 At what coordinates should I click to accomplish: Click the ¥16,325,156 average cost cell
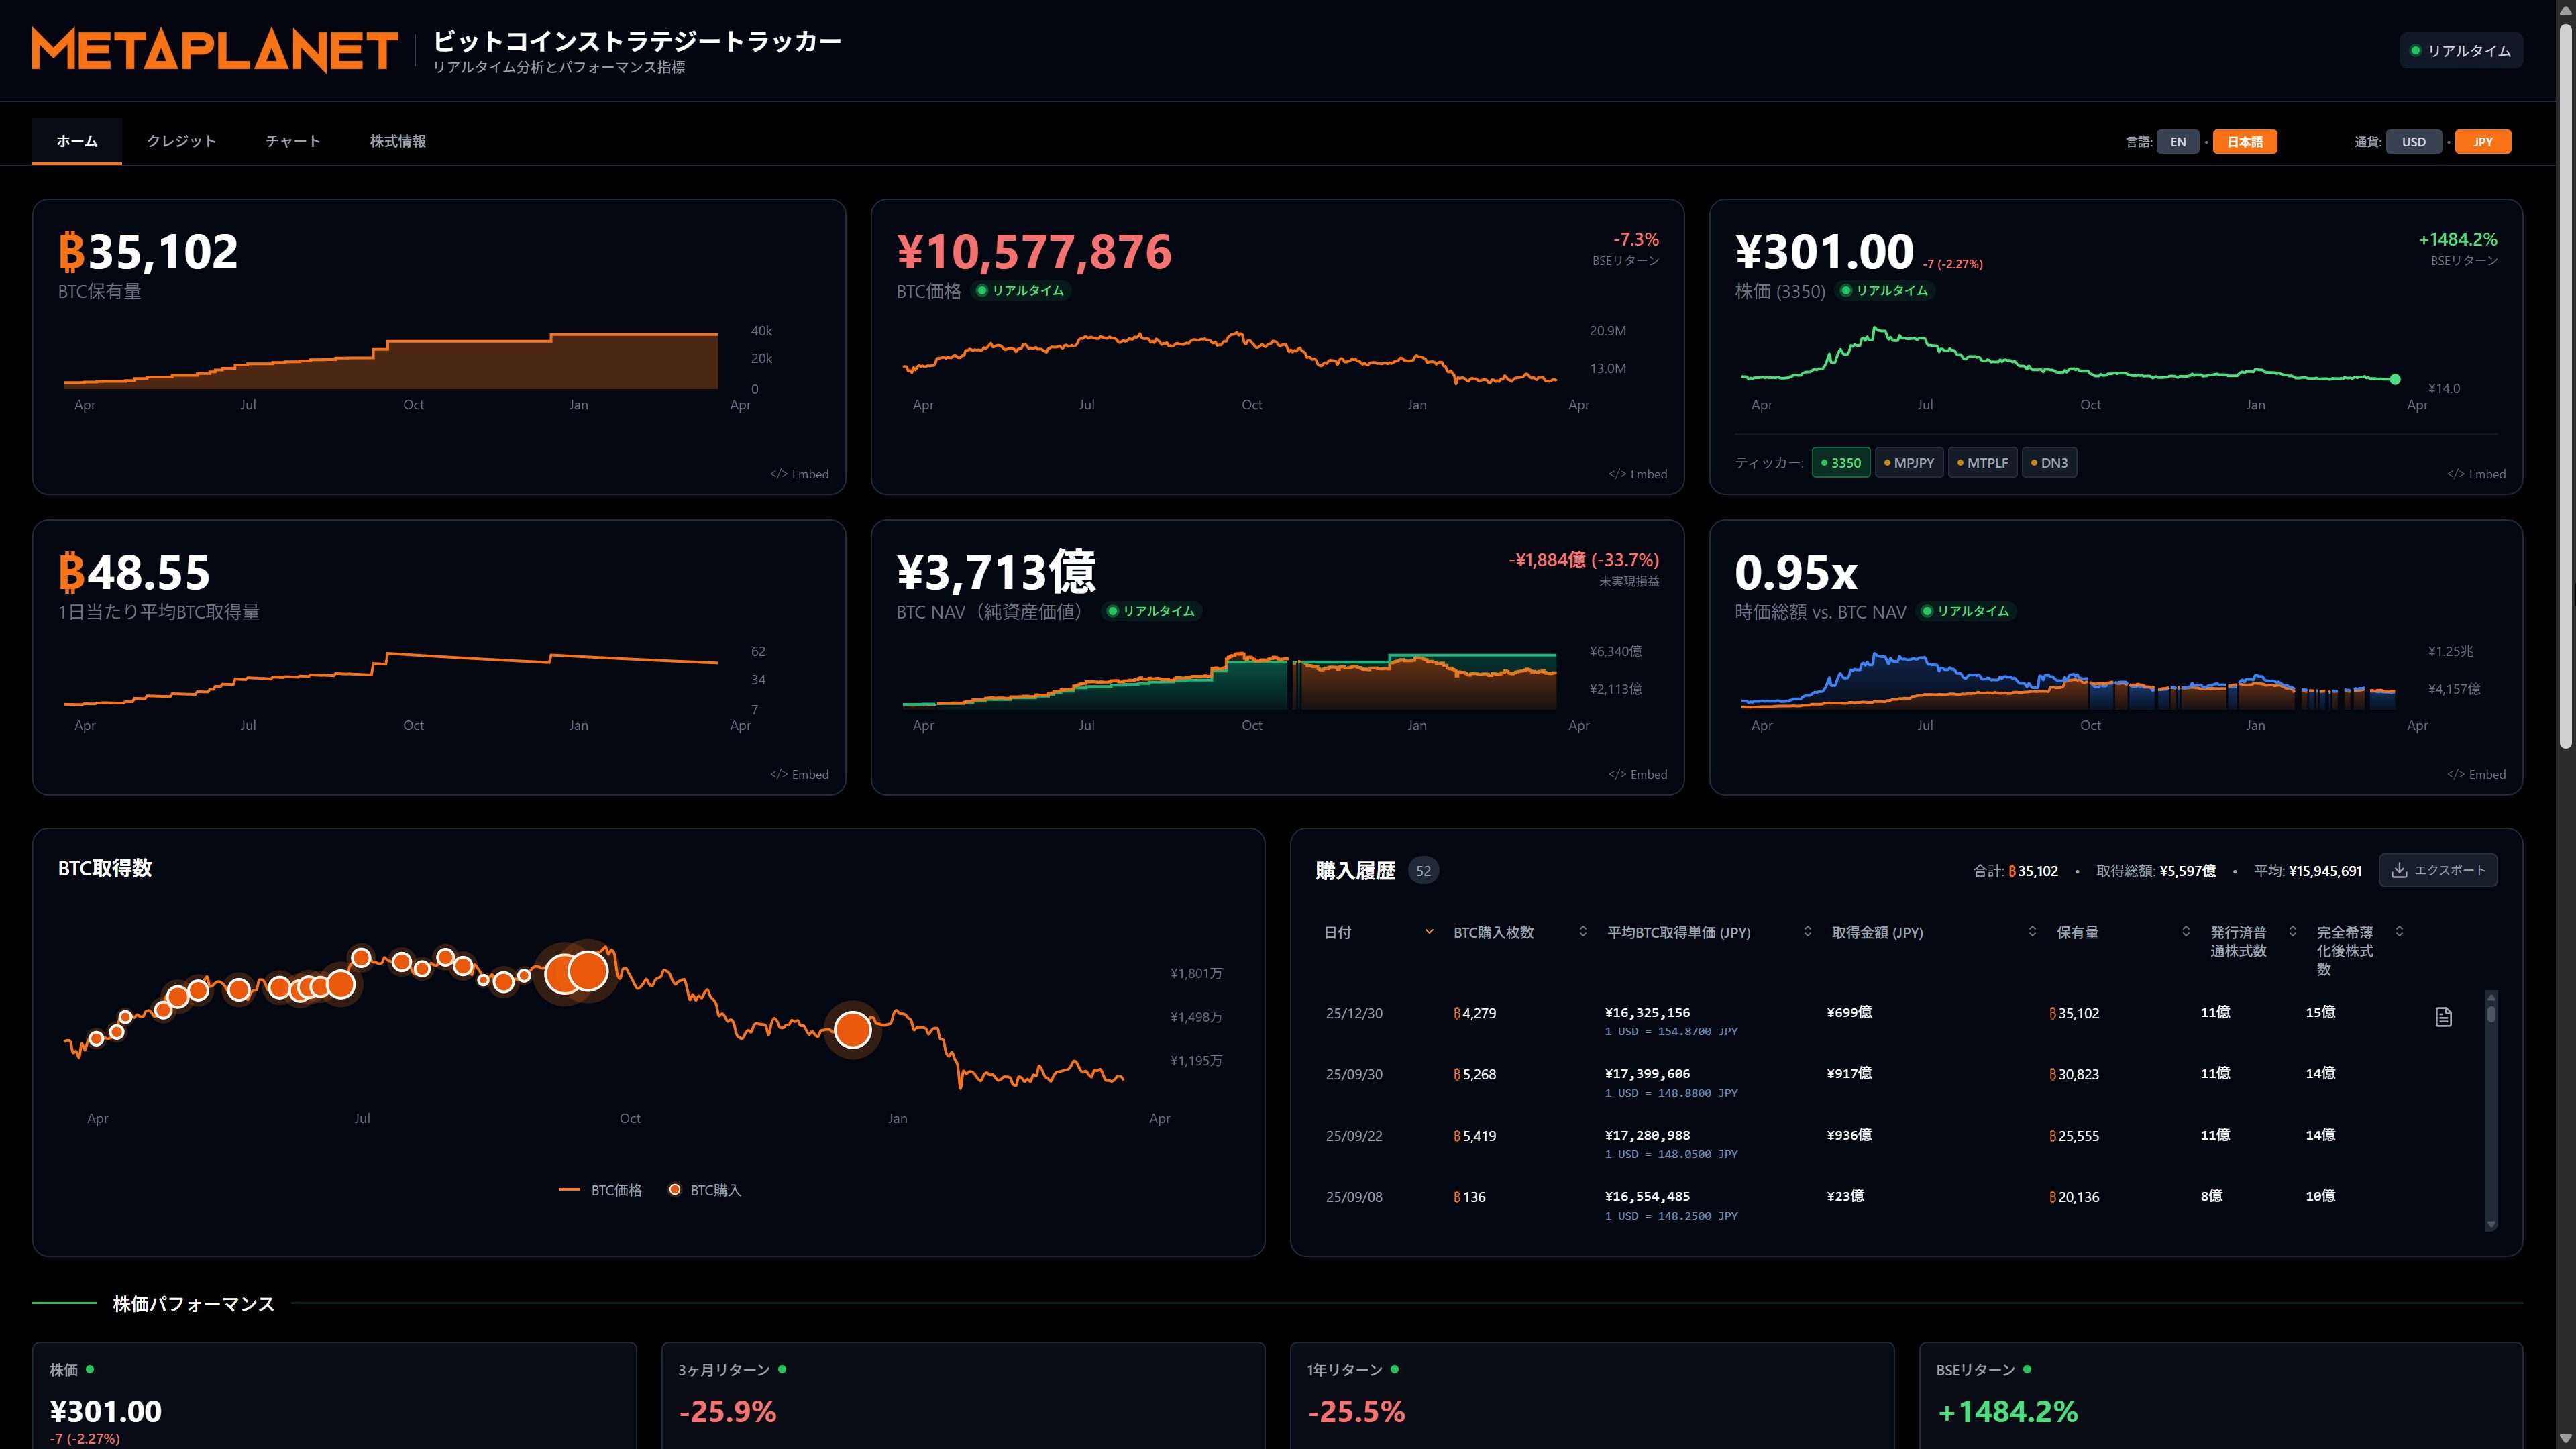[1647, 1012]
